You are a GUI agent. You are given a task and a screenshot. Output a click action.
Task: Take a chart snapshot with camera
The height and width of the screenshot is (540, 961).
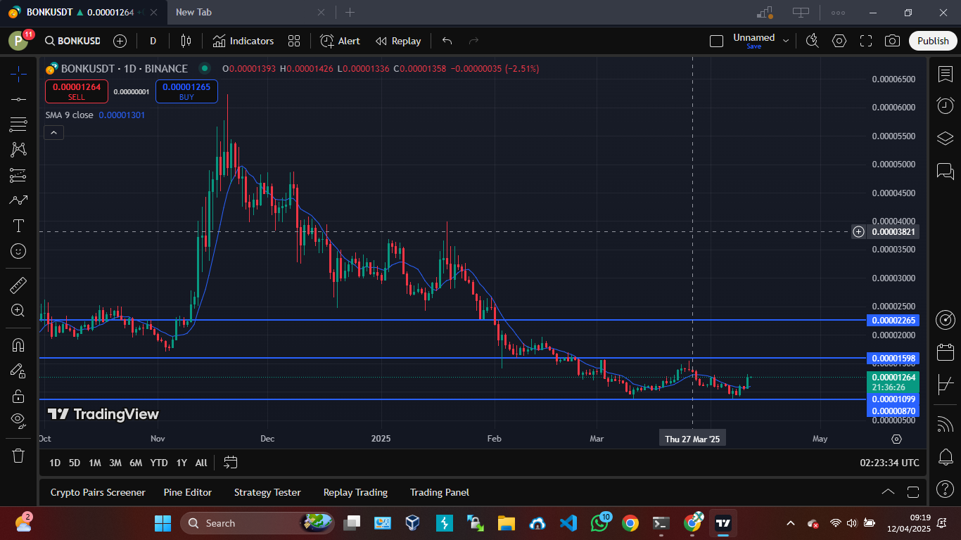[x=892, y=41]
